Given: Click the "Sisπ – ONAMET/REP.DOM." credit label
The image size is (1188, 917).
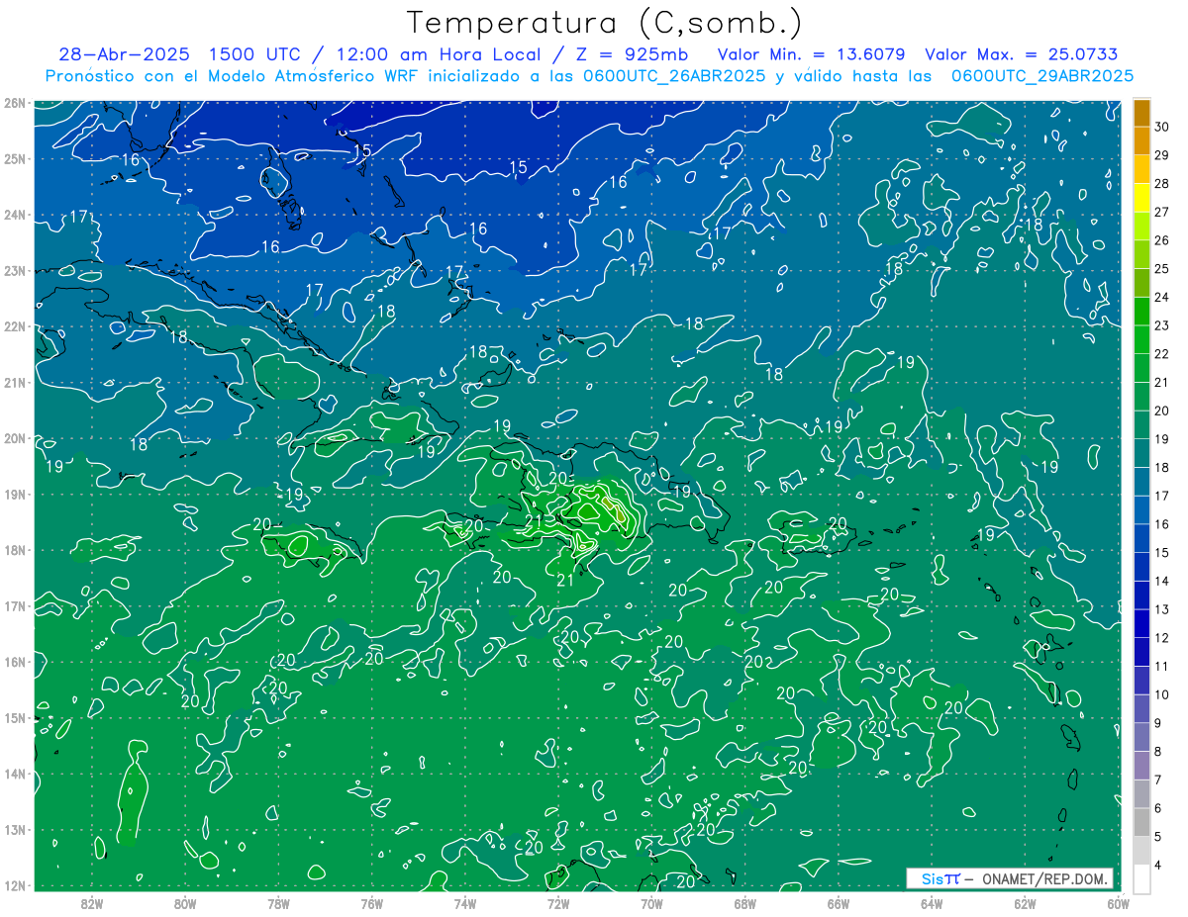Looking at the screenshot, I should pos(1010,879).
